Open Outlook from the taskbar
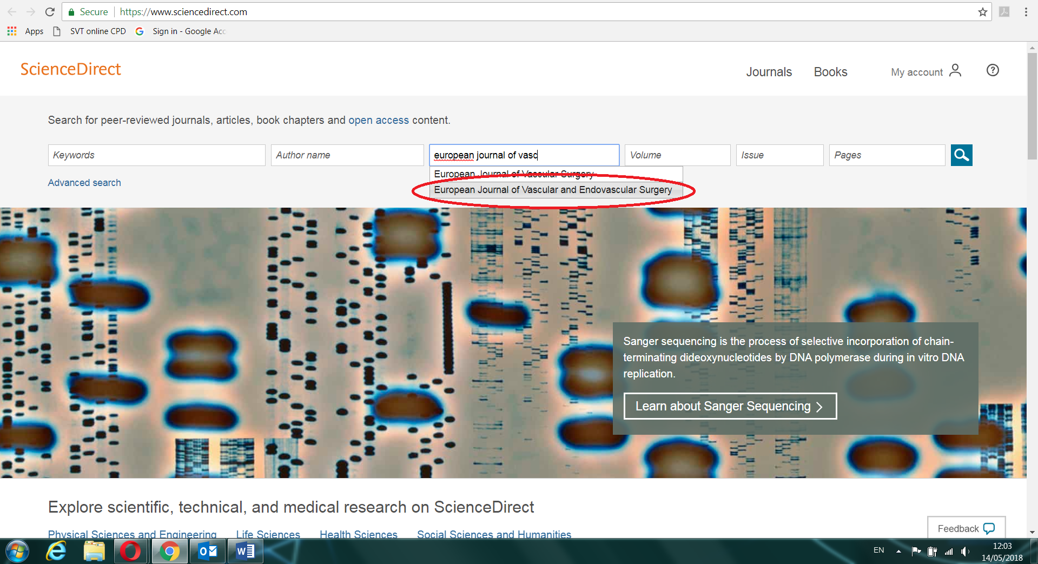The height and width of the screenshot is (564, 1038). tap(208, 551)
